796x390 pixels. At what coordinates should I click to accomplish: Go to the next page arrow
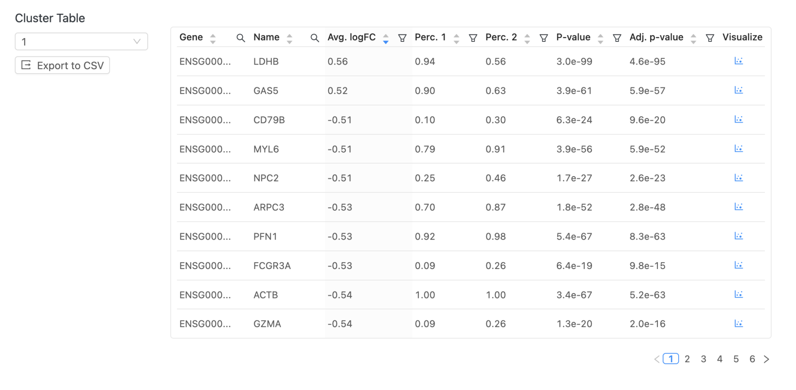(x=767, y=359)
